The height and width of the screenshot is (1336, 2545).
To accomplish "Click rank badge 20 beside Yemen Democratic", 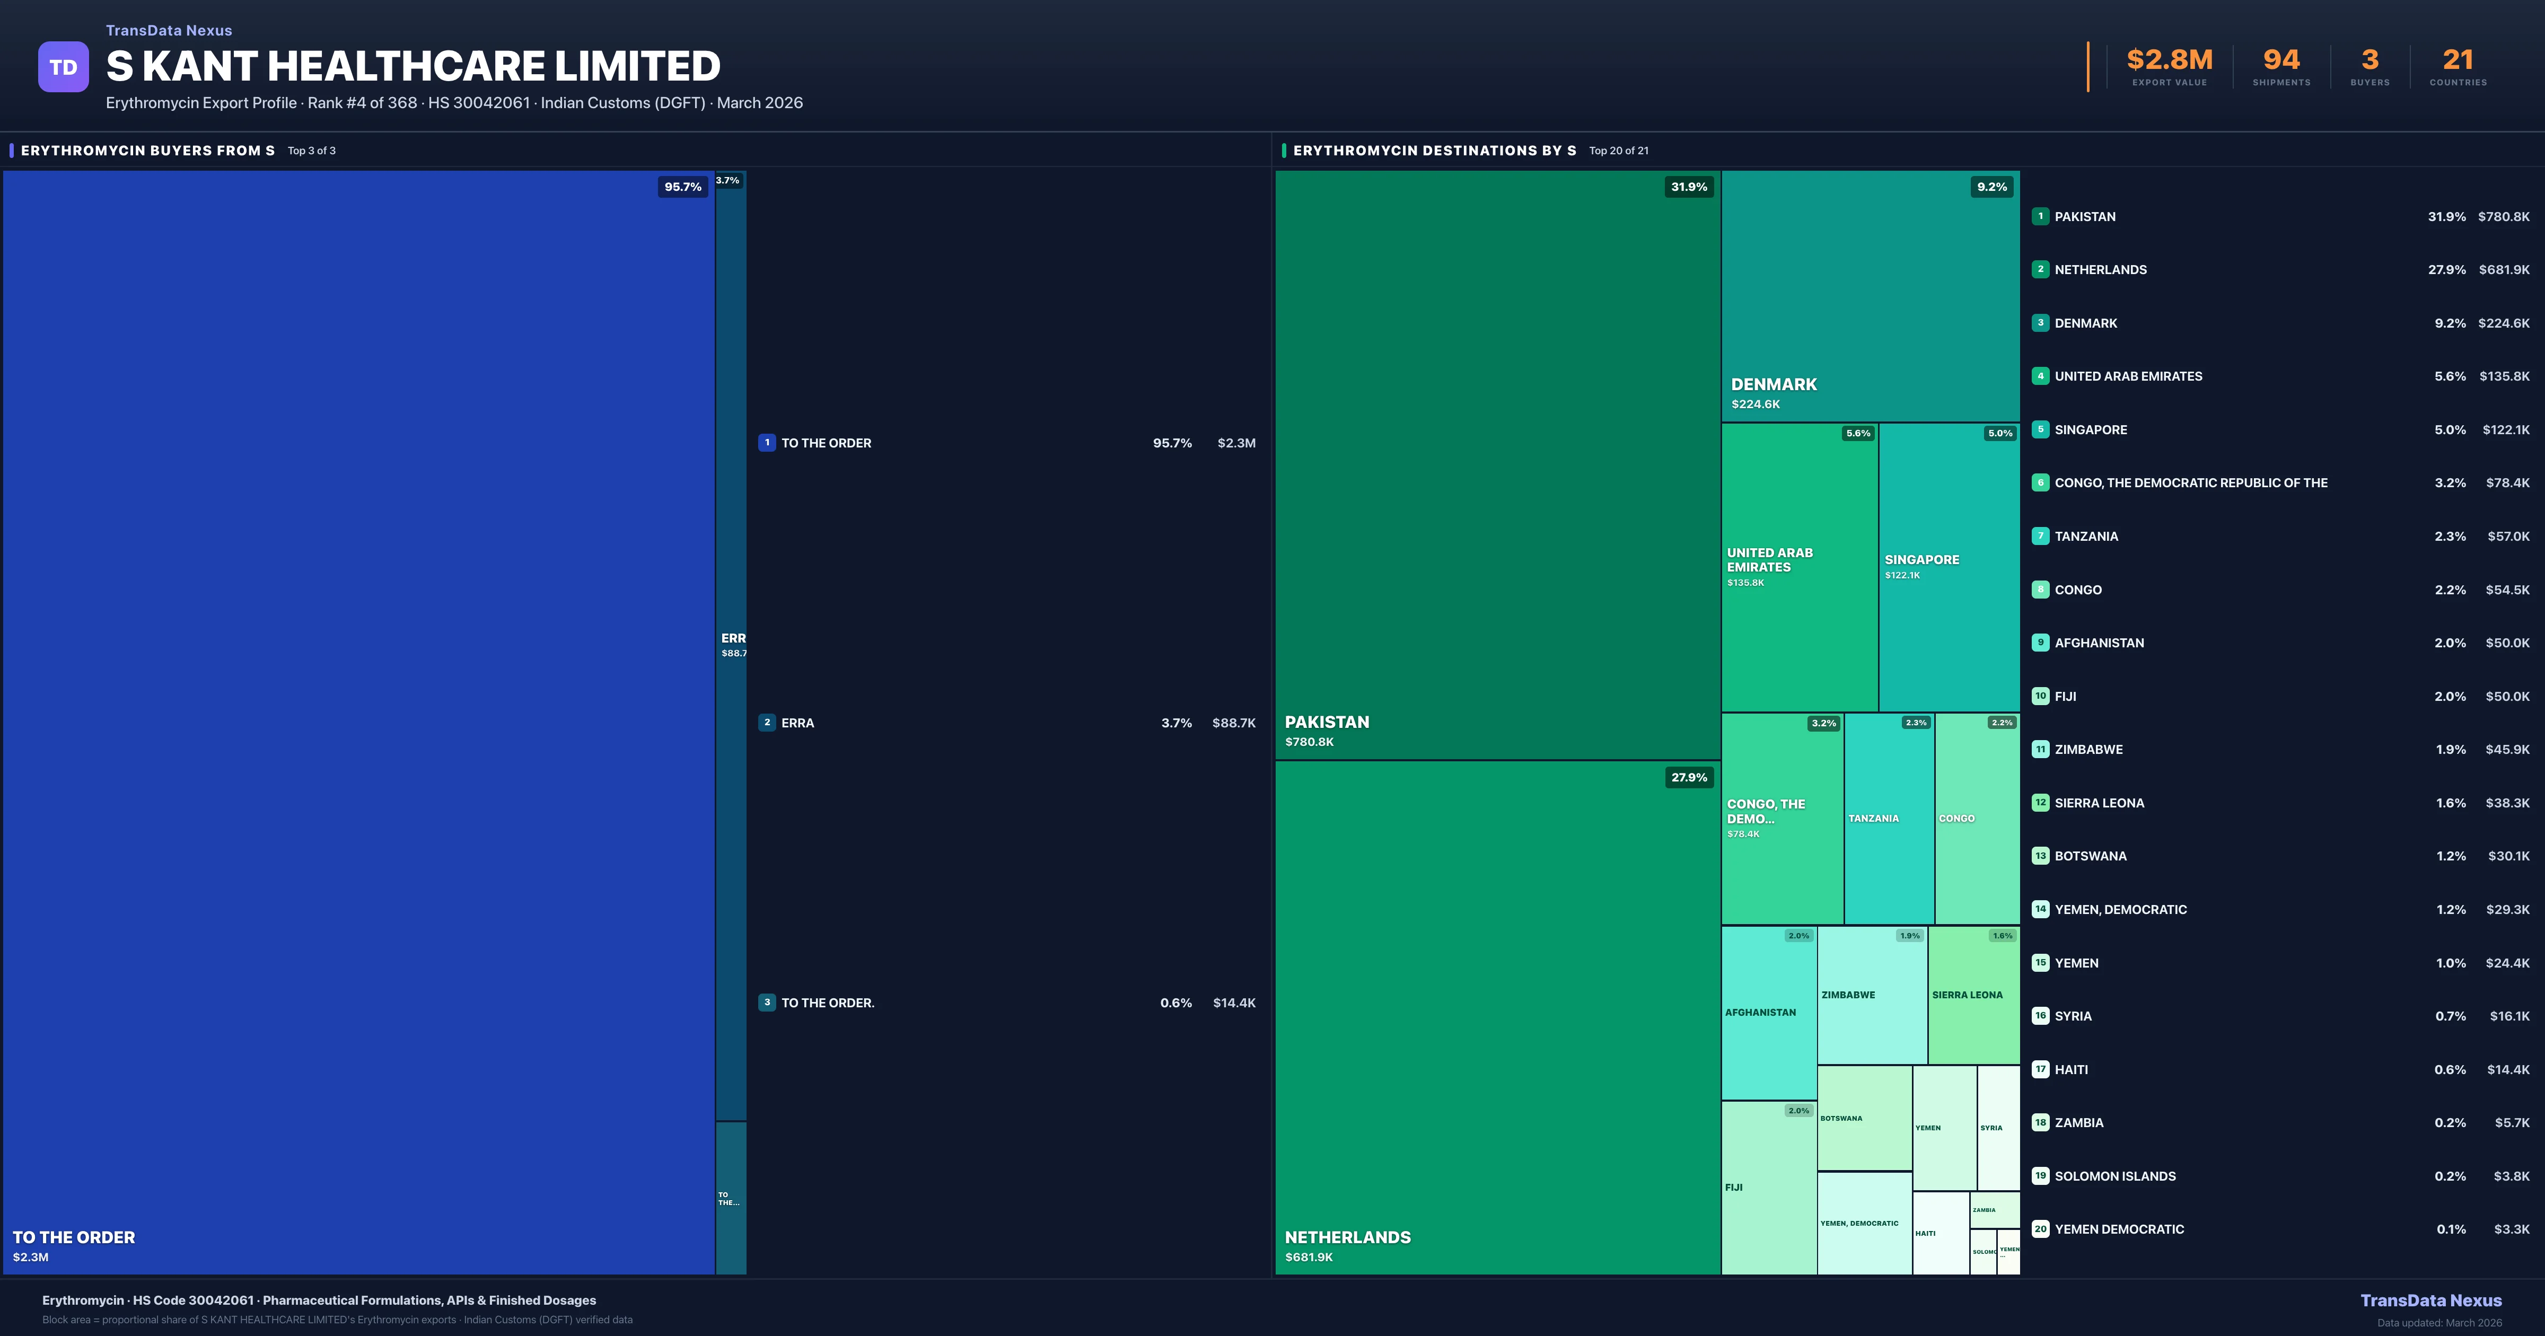I will pos(2040,1229).
